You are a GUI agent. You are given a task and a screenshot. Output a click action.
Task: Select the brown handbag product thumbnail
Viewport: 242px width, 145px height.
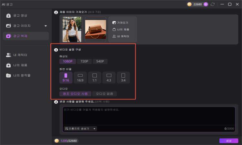96,29
